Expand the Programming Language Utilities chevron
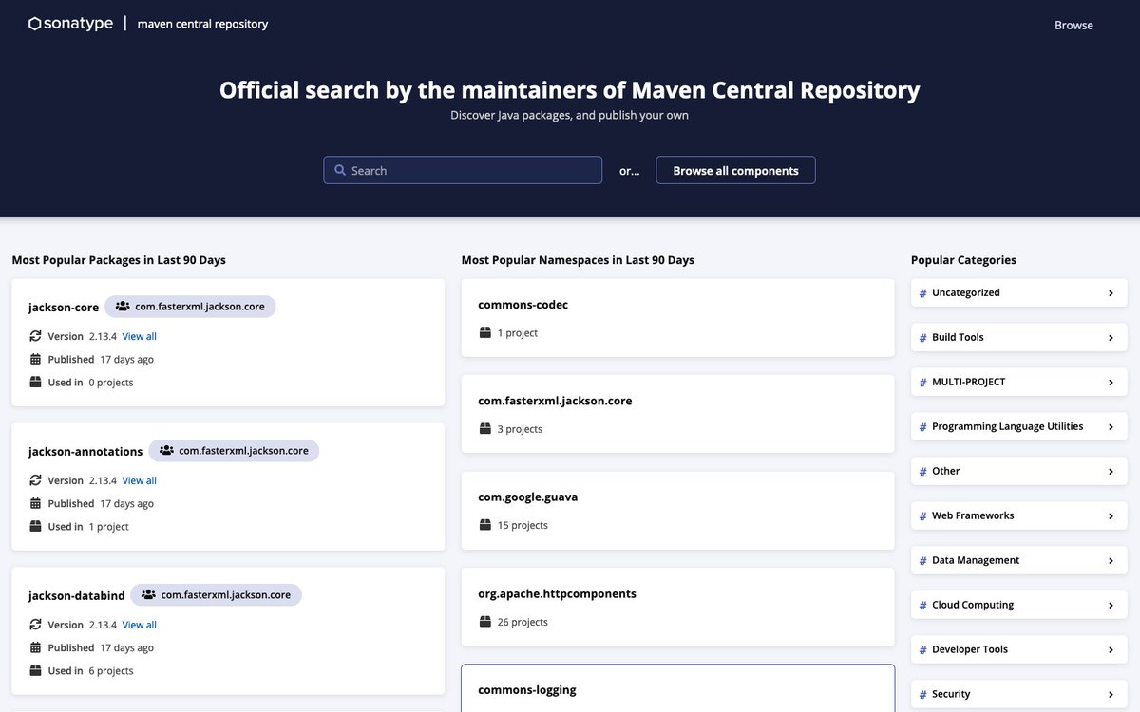Viewport: 1140px width, 712px height. (1111, 427)
